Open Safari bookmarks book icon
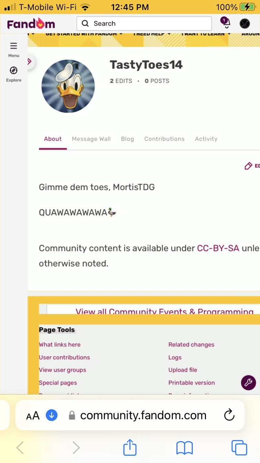Viewport: 260px width, 463px height. click(185, 448)
